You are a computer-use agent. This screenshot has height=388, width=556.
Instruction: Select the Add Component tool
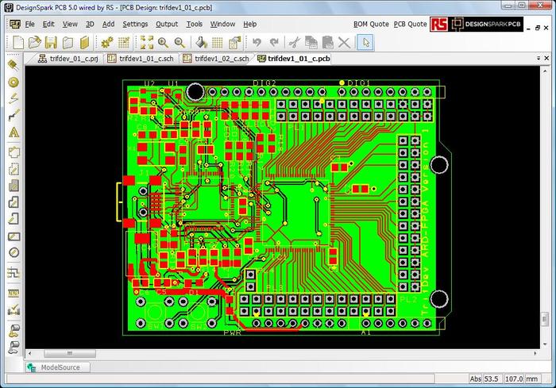[x=14, y=65]
